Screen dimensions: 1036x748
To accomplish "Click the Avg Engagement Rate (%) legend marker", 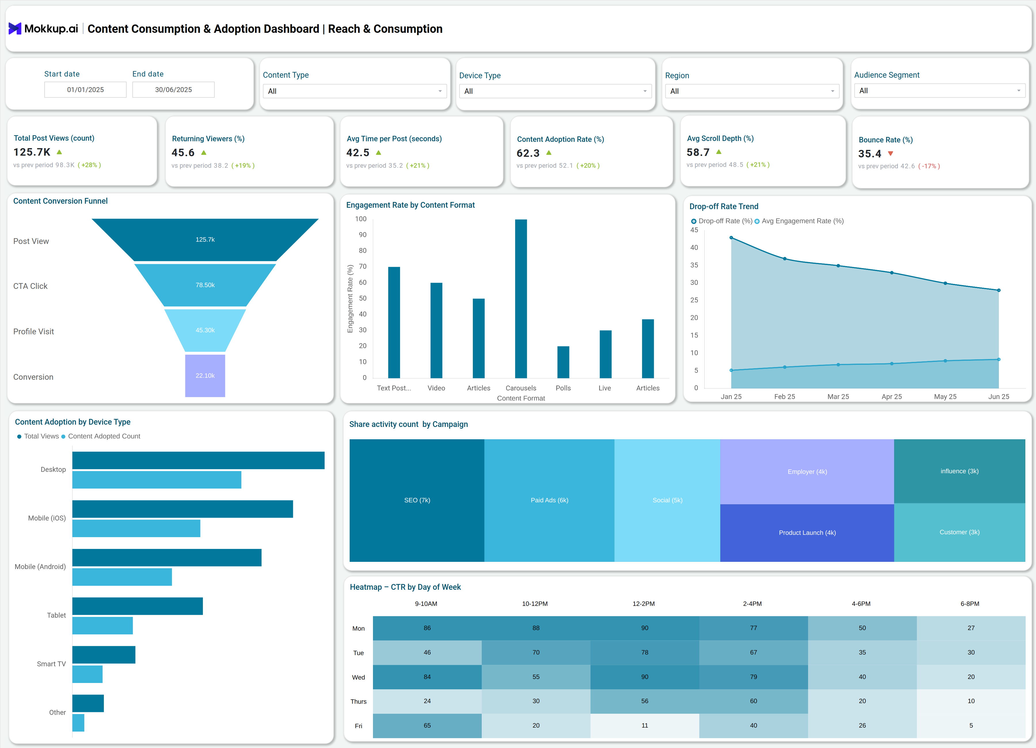I will [757, 222].
